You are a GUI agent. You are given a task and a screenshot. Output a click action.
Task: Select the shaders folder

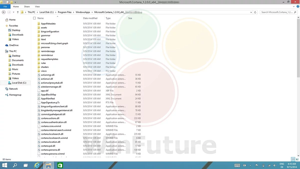pyautogui.click(x=45, y=67)
